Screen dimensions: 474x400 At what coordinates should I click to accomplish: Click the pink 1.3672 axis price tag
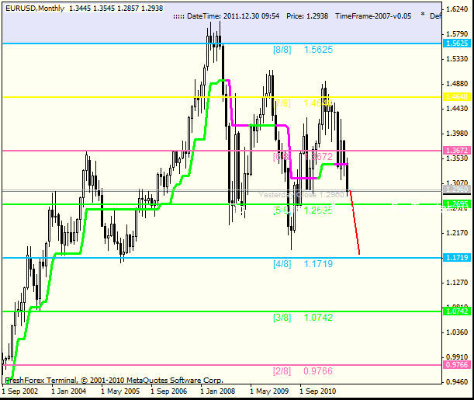[x=458, y=151]
